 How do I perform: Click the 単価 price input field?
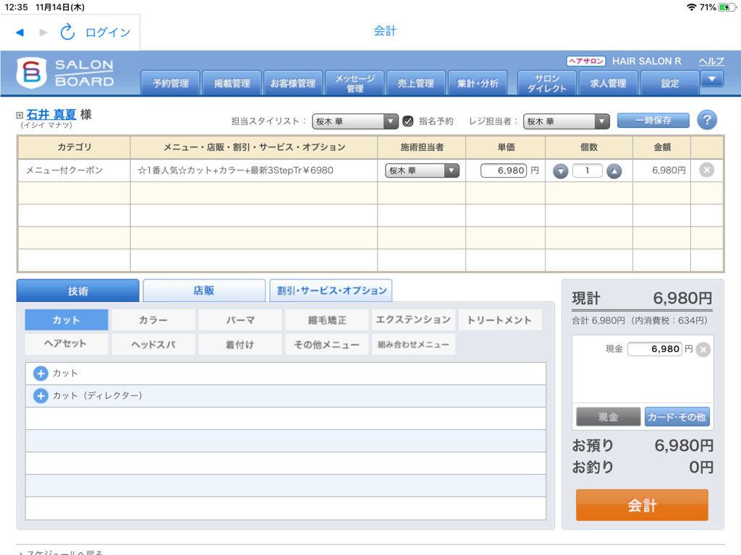504,171
